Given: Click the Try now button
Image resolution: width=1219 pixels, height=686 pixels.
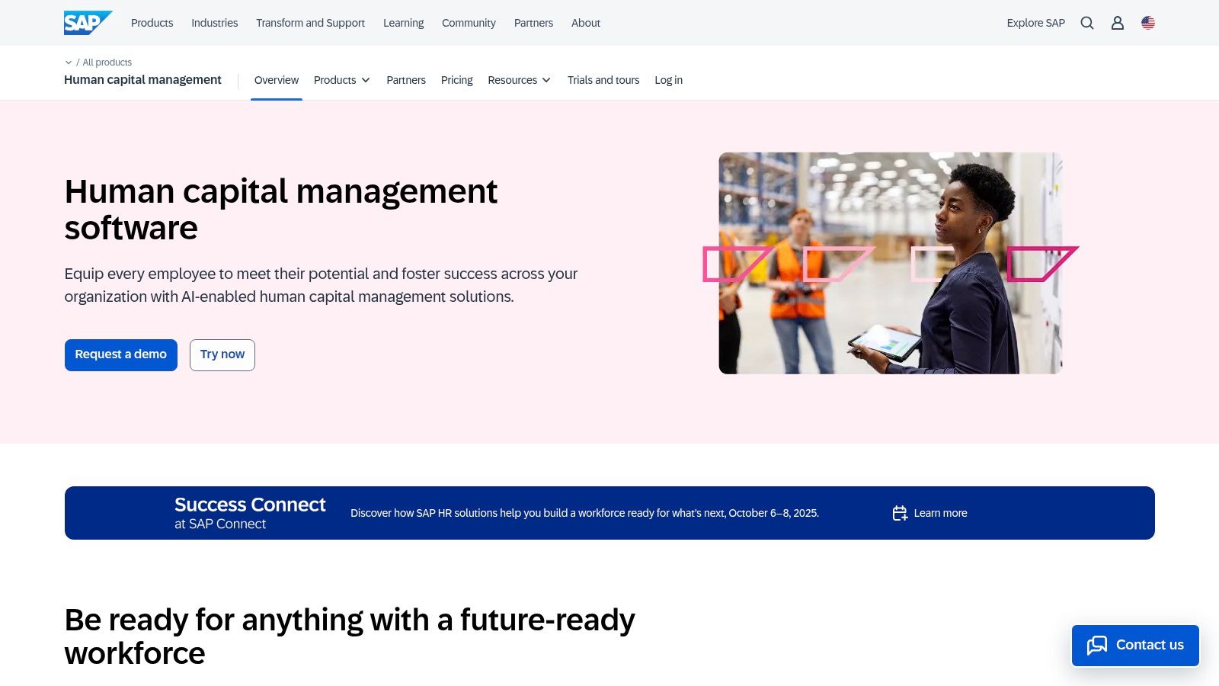Looking at the screenshot, I should pyautogui.click(x=222, y=355).
